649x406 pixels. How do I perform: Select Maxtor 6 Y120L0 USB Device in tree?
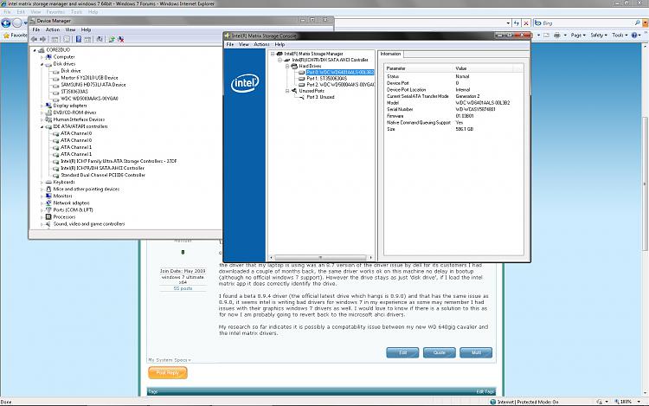[89, 78]
